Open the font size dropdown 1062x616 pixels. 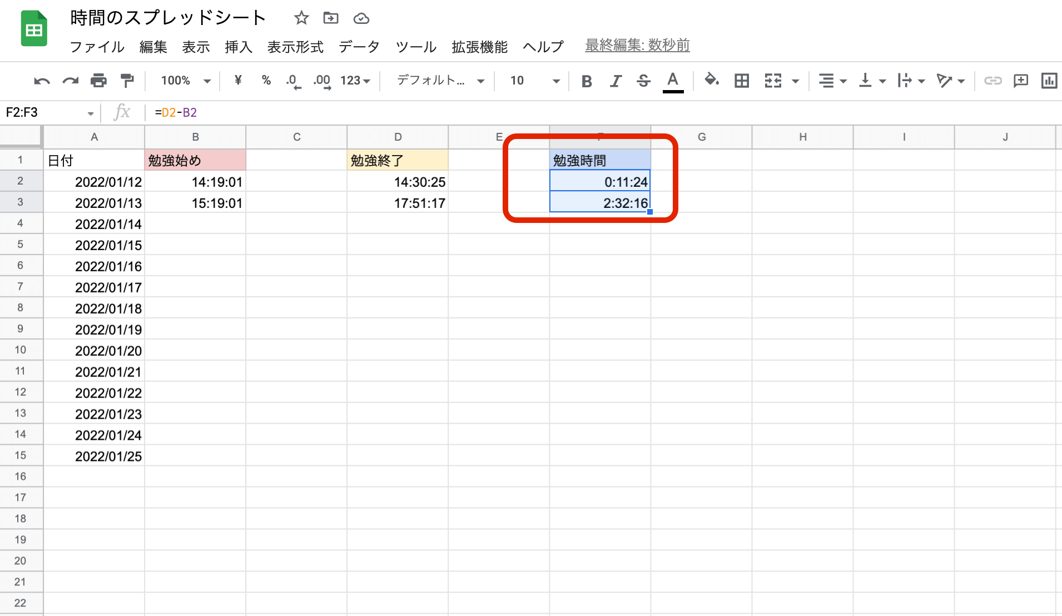[535, 81]
